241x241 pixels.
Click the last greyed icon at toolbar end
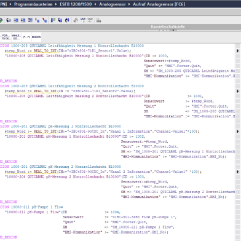point(98,20)
